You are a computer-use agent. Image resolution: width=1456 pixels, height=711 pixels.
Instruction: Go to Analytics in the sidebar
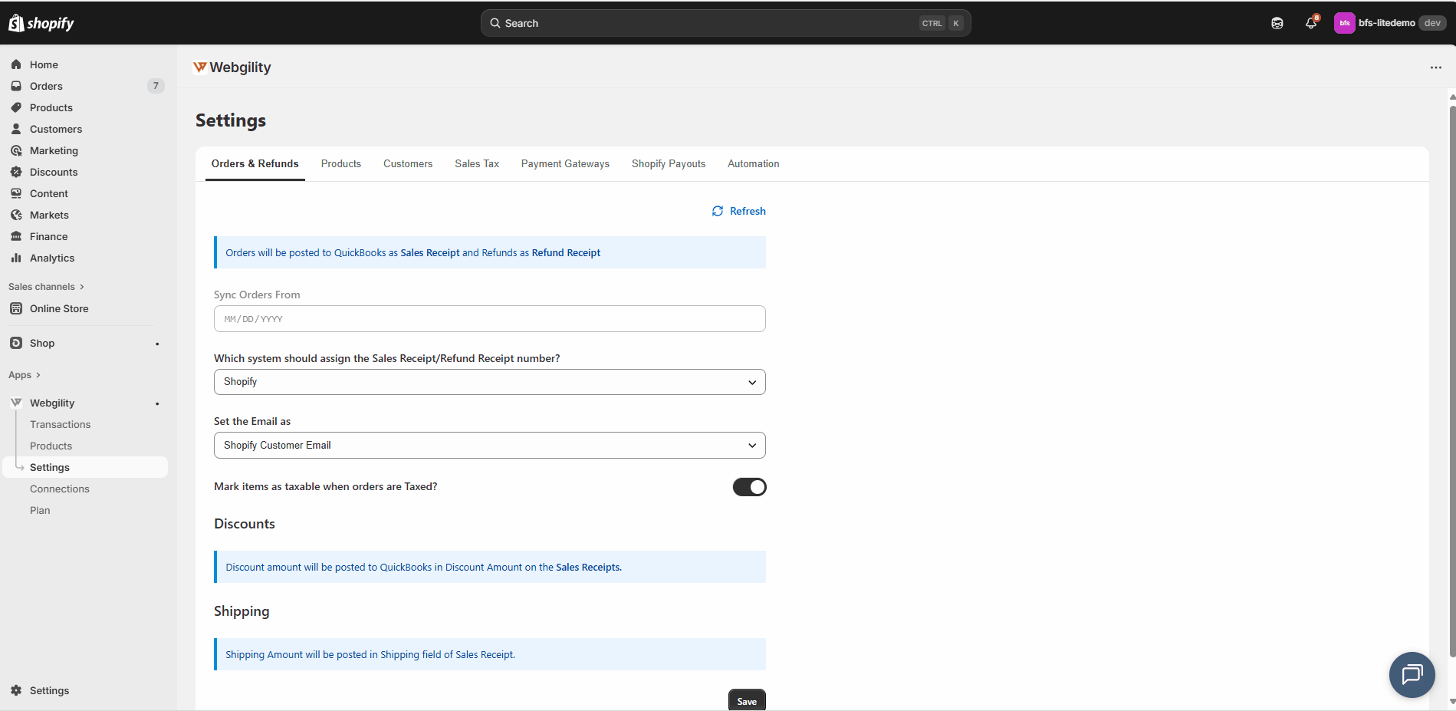52,258
